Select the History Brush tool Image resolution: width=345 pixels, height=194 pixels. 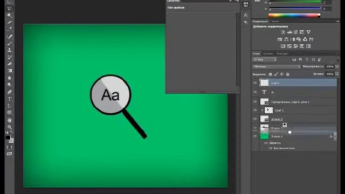10,57
